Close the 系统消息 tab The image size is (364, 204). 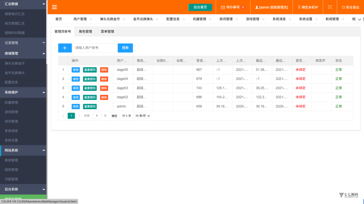(x=290, y=19)
